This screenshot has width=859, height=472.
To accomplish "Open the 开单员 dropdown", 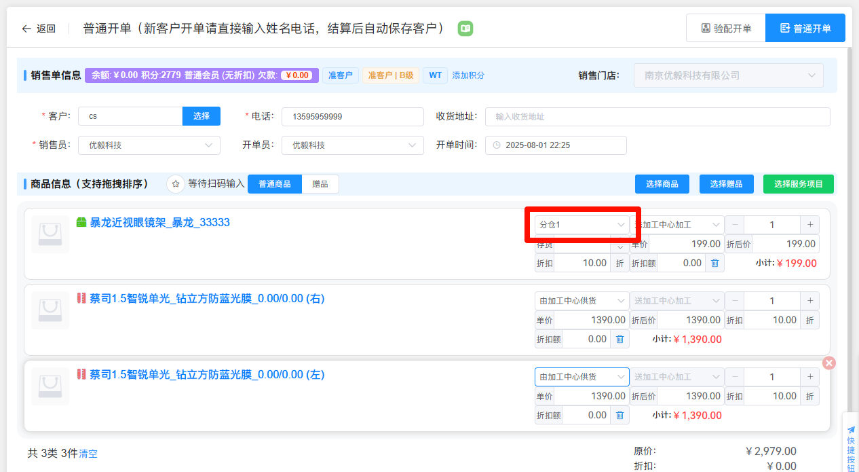I will [x=353, y=145].
